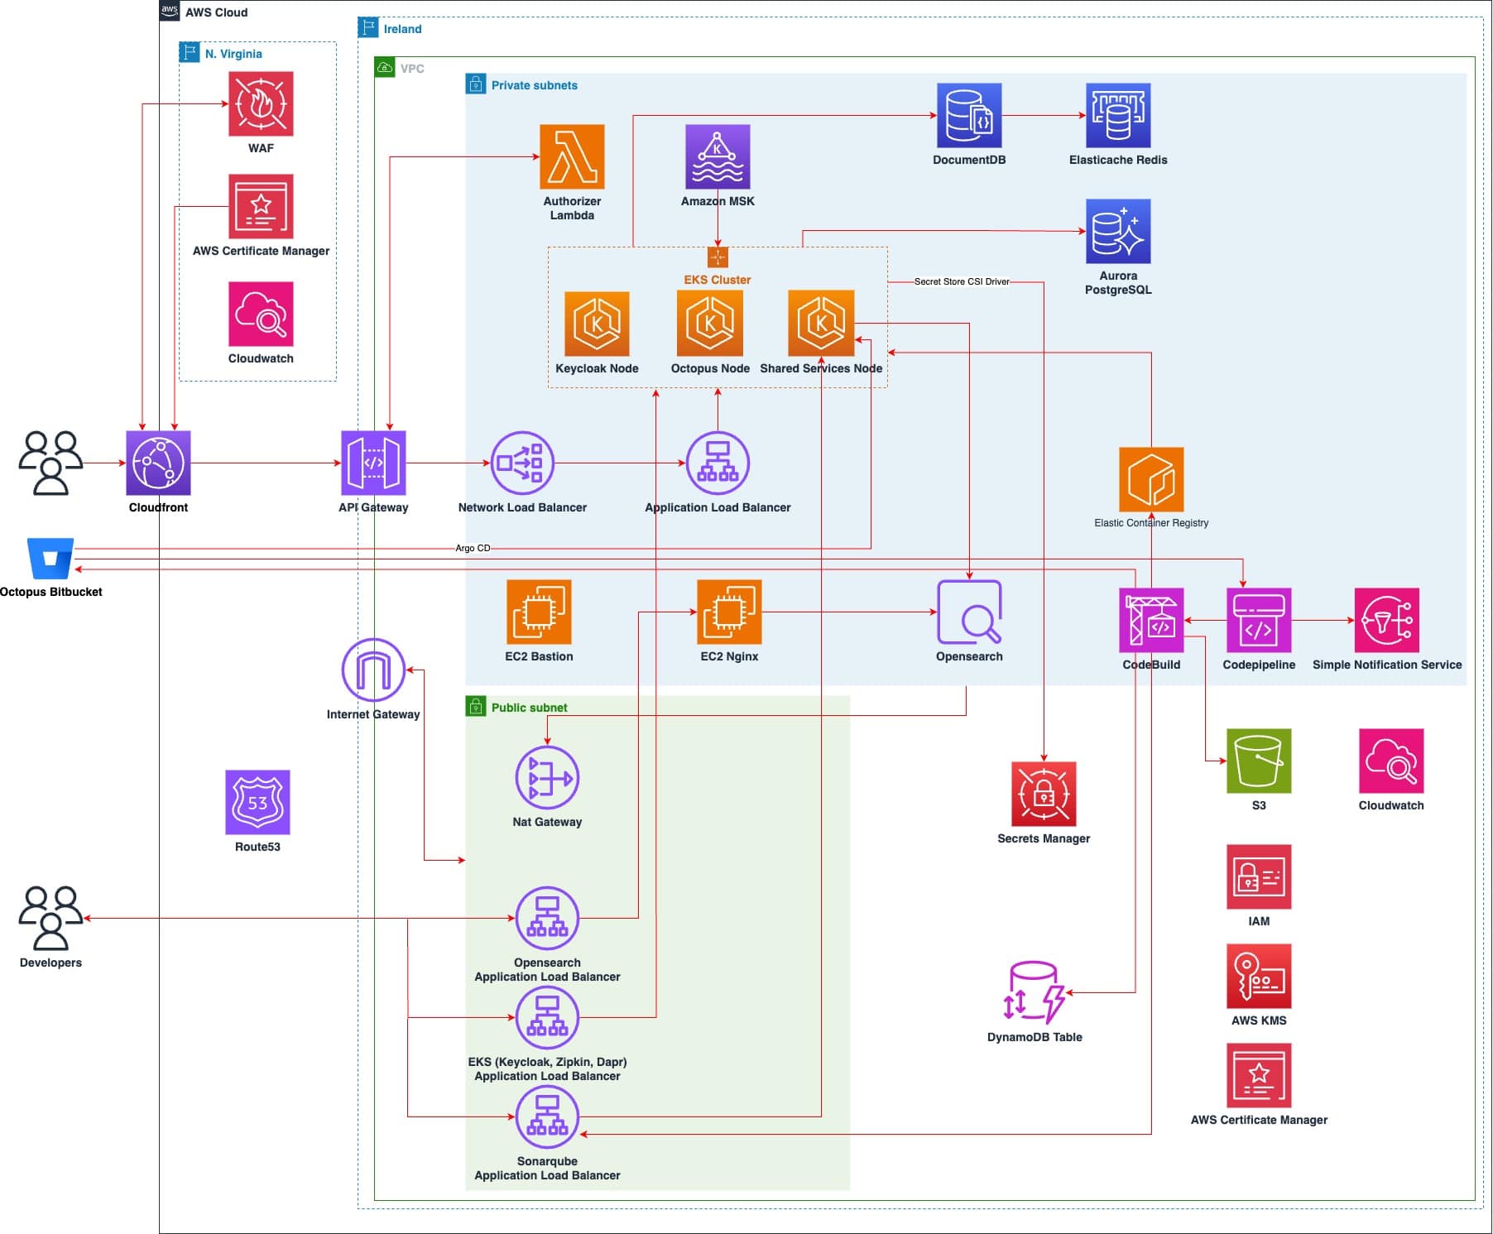1493x1234 pixels.
Task: Click the 'EKS Cluster' title text
Action: click(x=718, y=280)
